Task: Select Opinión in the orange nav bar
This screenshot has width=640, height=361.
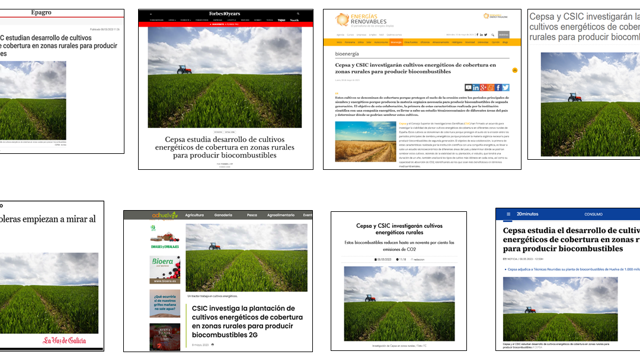Action: pos(495,42)
